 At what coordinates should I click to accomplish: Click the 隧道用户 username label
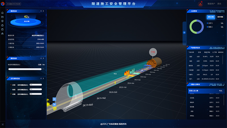pyautogui.click(x=211, y=4)
